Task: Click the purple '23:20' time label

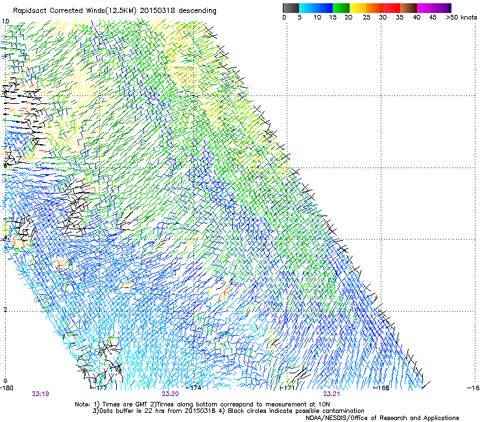Action: (x=170, y=394)
